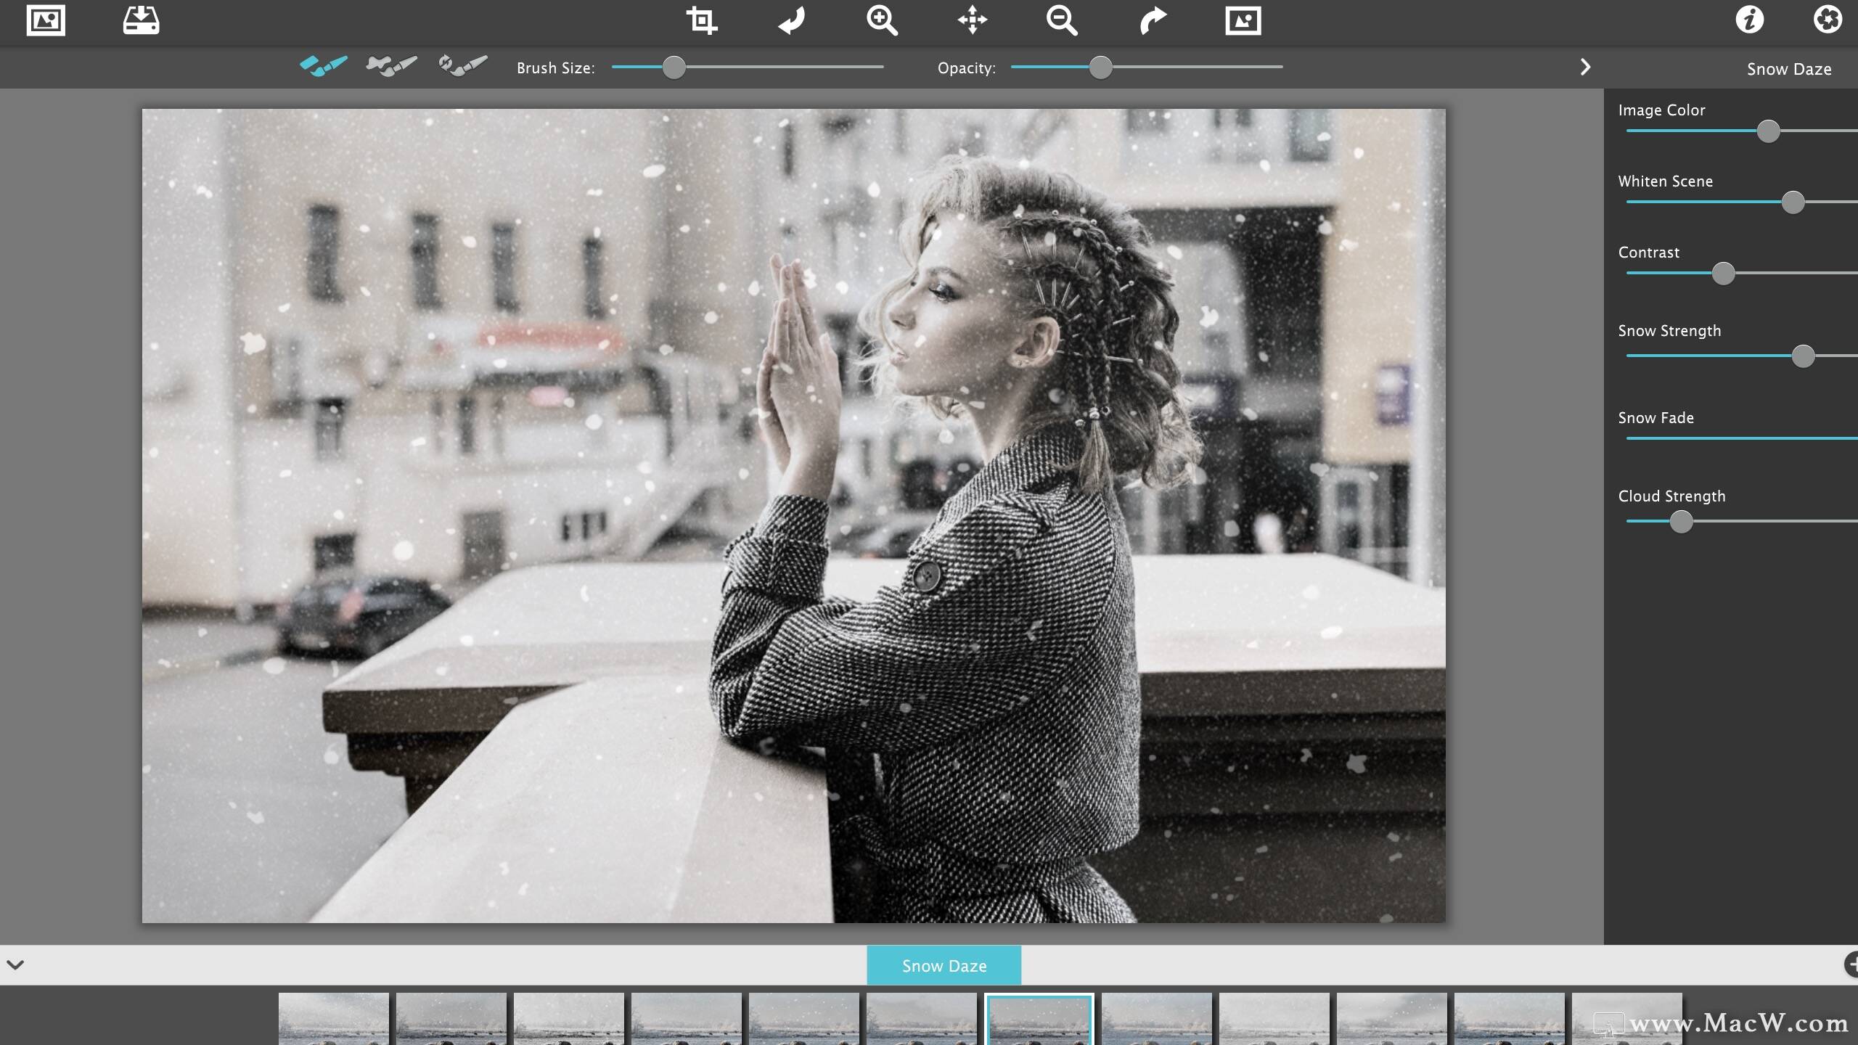The width and height of the screenshot is (1858, 1045).
Task: Select the fourth preset thumbnail
Action: (x=687, y=1019)
